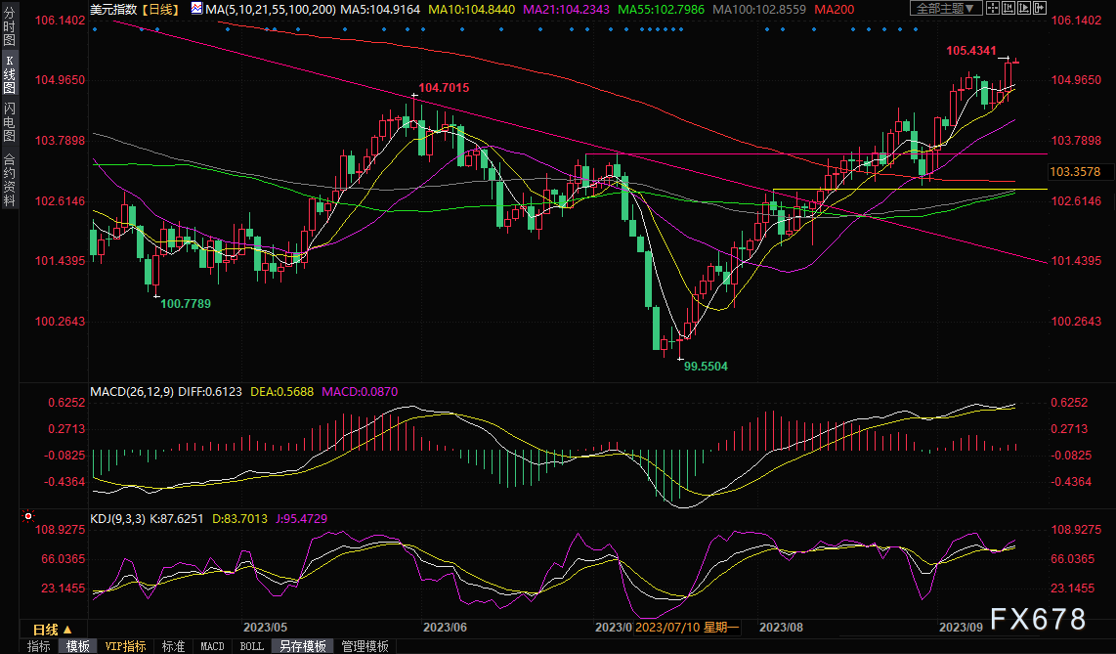Switch to 分时图 in left sidebar
1116x654 pixels.
[x=9, y=26]
